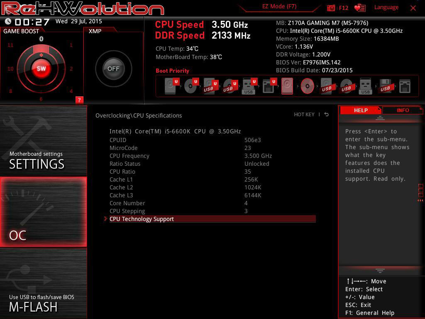This screenshot has width=425, height=319.
Task: Select the UEFI network boot icon
Action: pyautogui.click(x=269, y=86)
